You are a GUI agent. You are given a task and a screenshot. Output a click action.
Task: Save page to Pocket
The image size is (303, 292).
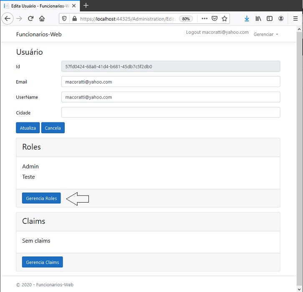[215, 18]
